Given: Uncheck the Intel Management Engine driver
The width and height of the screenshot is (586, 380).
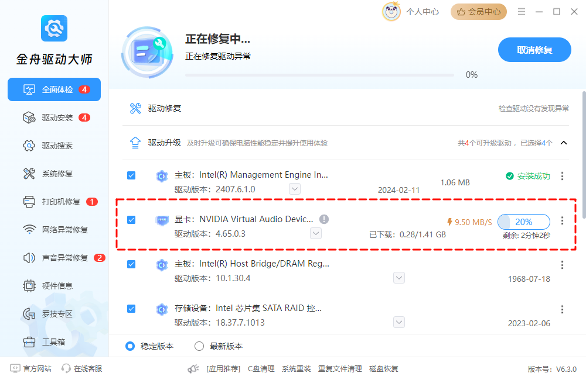Looking at the screenshot, I should [x=131, y=175].
